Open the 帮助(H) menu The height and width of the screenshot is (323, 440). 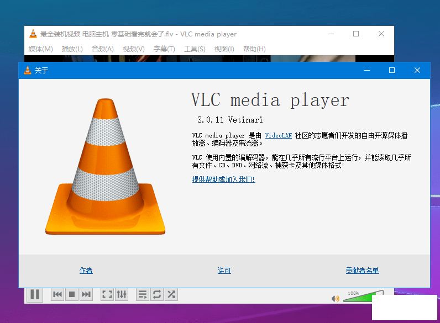click(254, 49)
